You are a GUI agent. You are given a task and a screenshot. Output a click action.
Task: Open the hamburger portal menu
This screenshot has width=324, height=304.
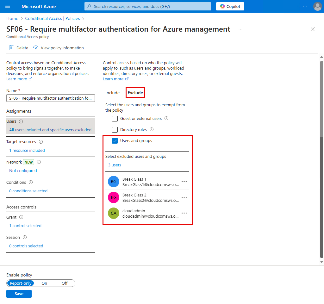click(8, 6)
